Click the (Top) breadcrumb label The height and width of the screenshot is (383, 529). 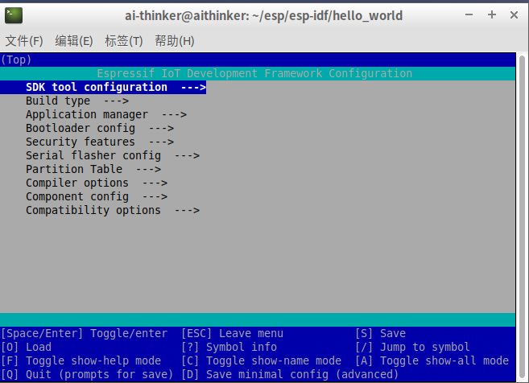16,60
